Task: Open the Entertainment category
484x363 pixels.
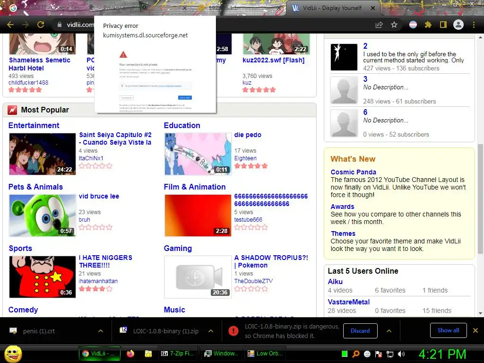Action: coord(34,125)
